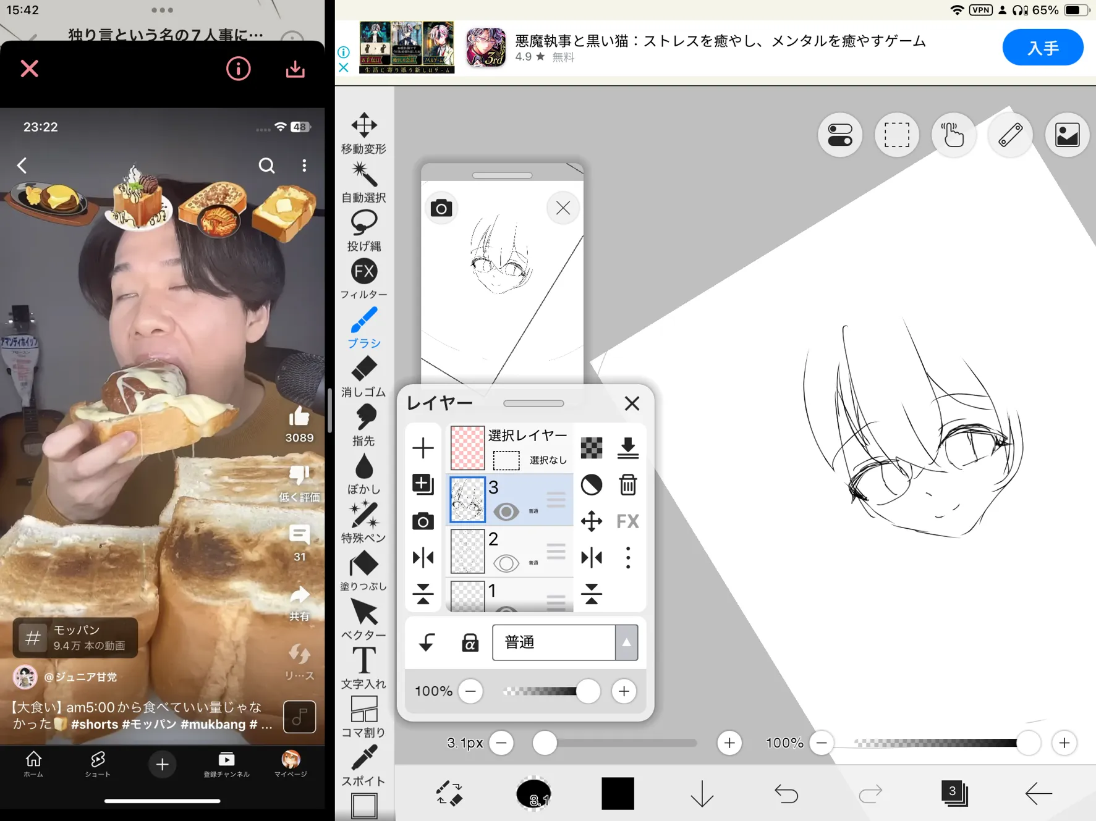Image resolution: width=1096 pixels, height=821 pixels.
Task: Select the 文字入れ text tool
Action: tap(364, 669)
